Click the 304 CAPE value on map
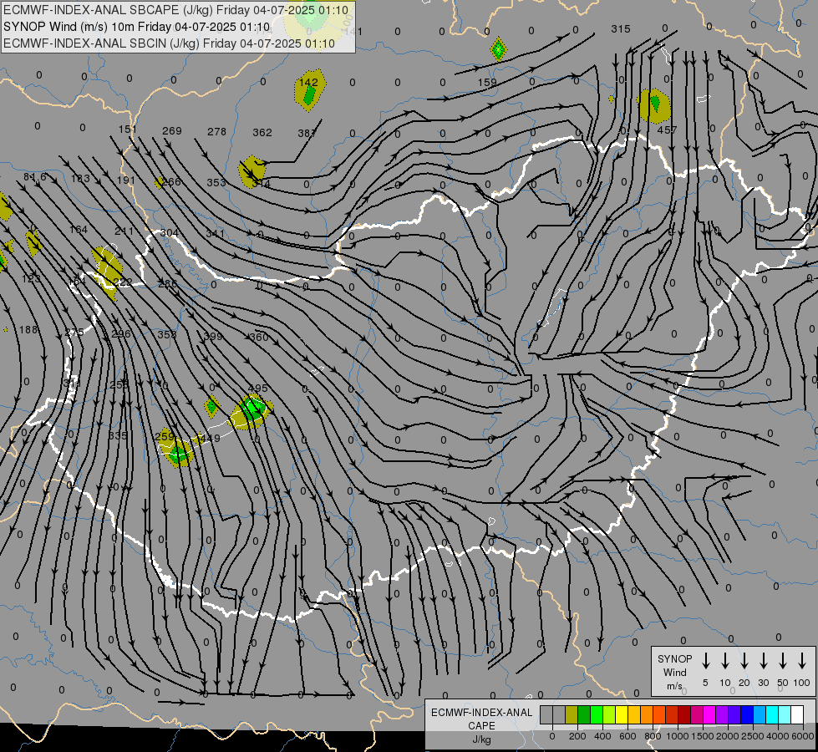 pyautogui.click(x=170, y=233)
